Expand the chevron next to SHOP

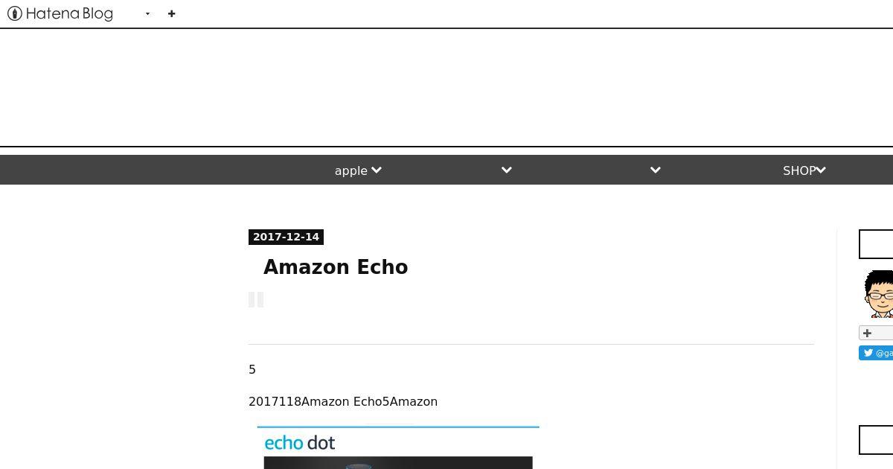(x=821, y=170)
